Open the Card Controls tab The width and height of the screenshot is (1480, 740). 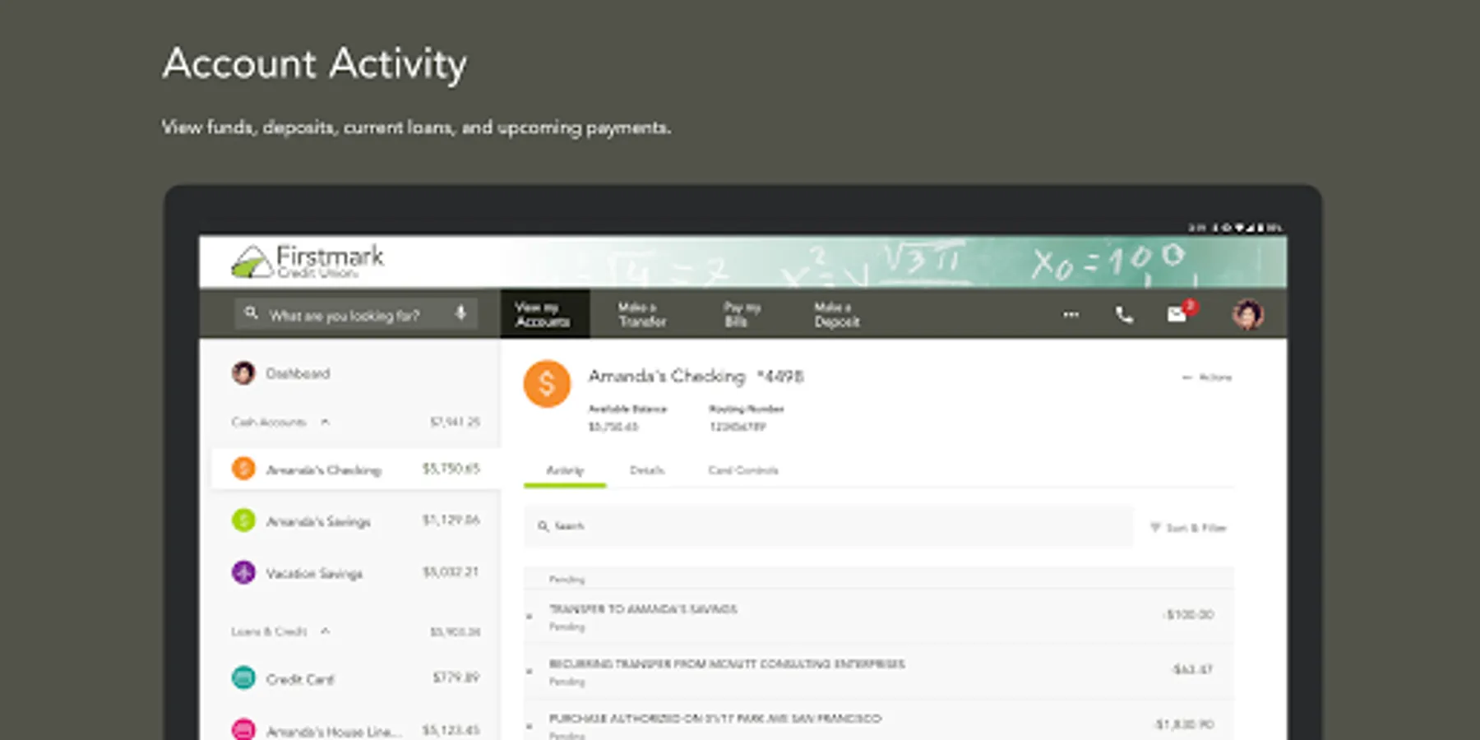click(743, 470)
